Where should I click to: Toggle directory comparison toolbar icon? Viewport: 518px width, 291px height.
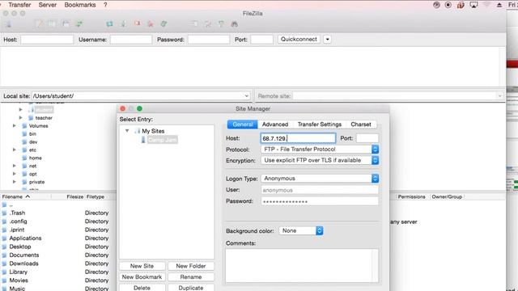pos(208,24)
